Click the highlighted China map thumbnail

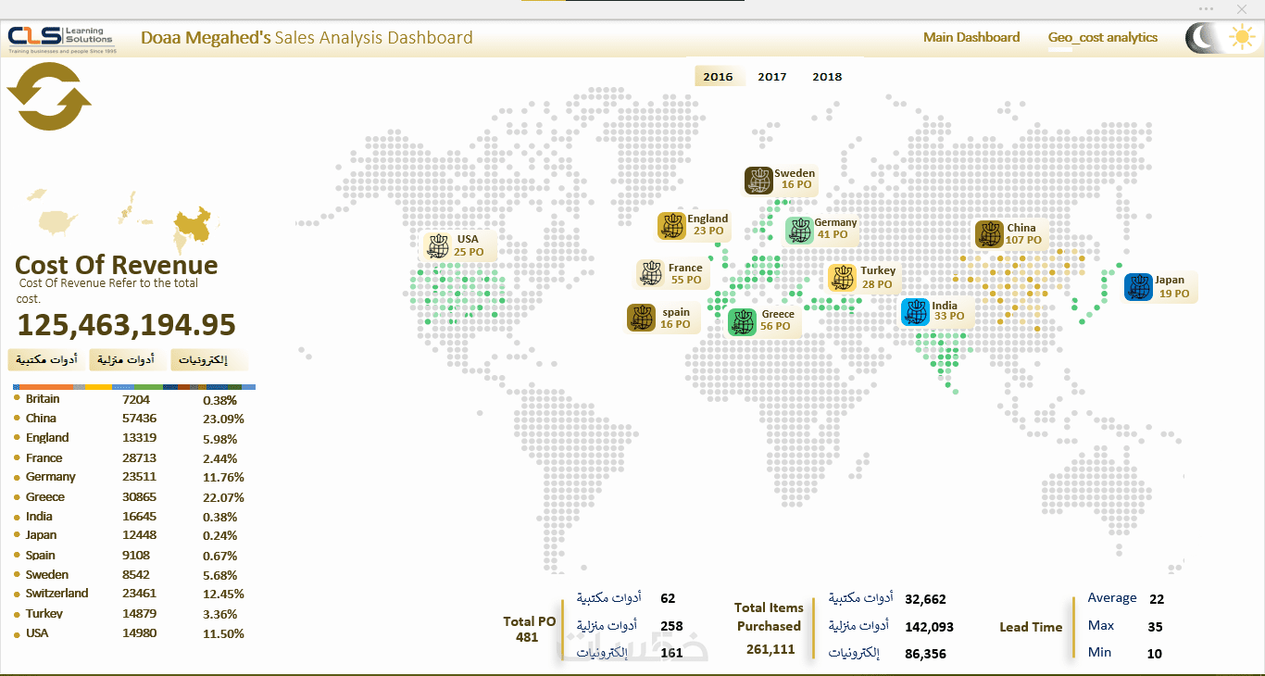[x=195, y=223]
